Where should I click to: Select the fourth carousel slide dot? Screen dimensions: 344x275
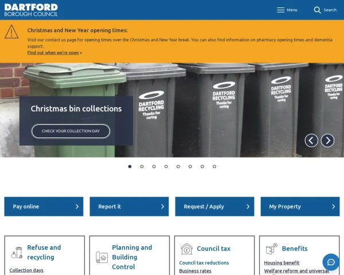tap(166, 166)
